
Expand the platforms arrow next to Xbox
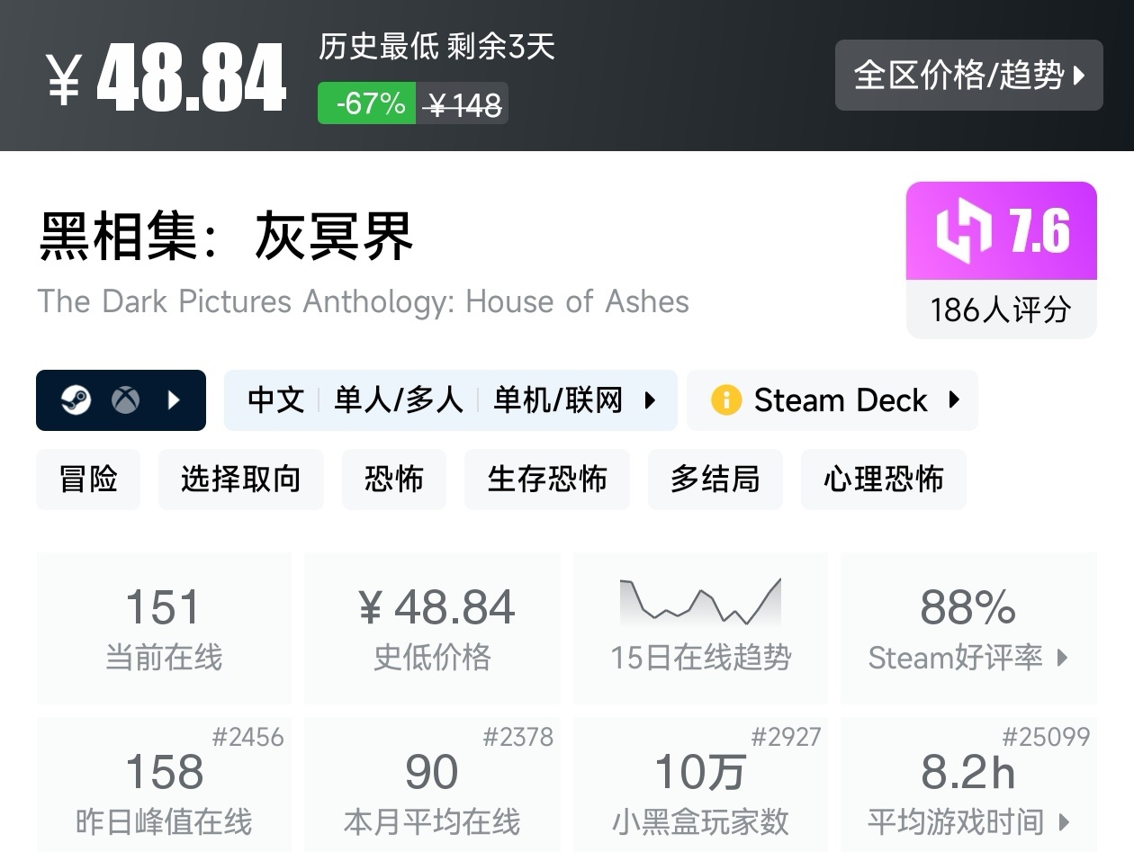tap(175, 400)
